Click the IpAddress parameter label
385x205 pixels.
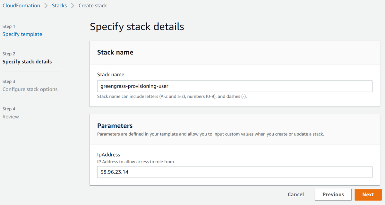coord(108,154)
